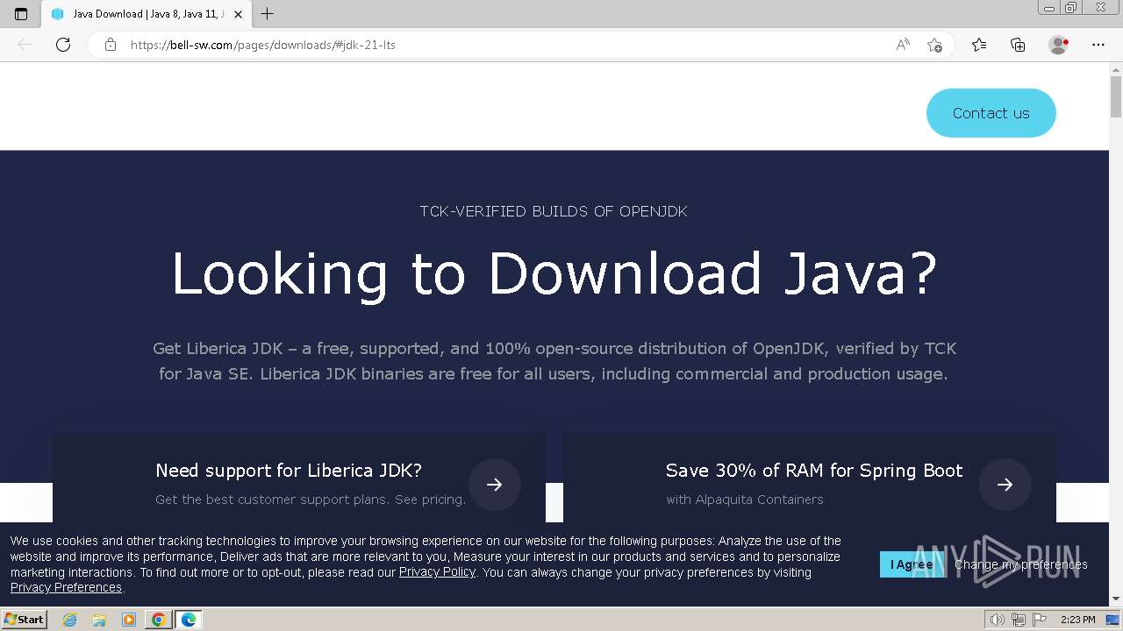Open Chrome from the taskbar

tap(158, 620)
